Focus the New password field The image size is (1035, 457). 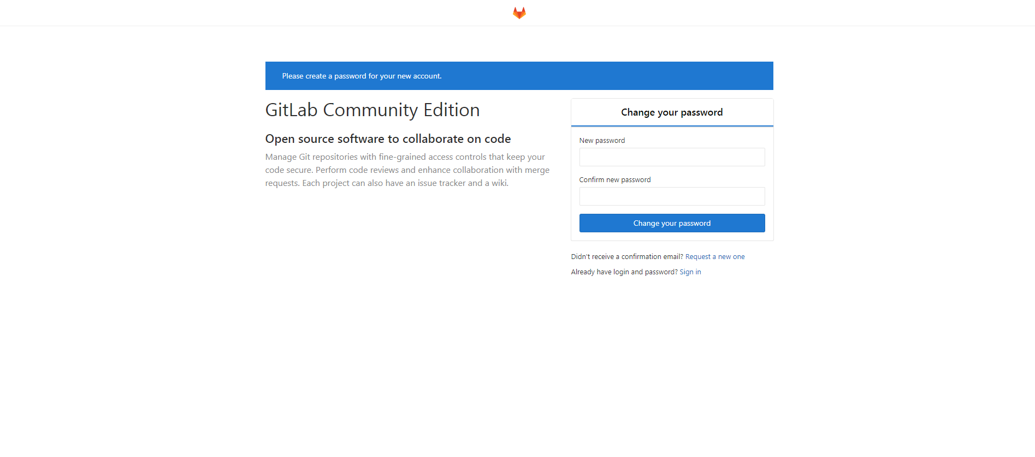pyautogui.click(x=672, y=157)
